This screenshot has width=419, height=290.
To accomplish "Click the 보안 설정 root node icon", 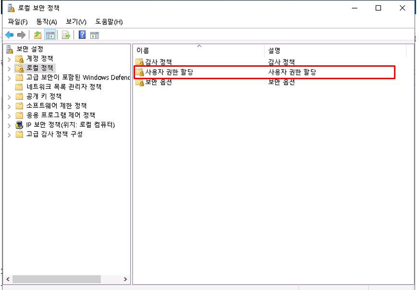I will click(x=10, y=49).
